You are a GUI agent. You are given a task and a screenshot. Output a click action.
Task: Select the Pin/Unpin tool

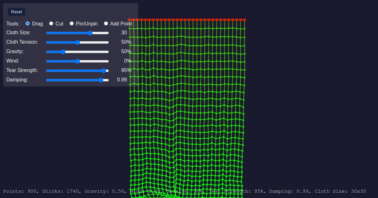click(72, 23)
